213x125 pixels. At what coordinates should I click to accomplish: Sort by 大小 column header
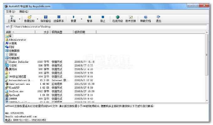coord(43,32)
